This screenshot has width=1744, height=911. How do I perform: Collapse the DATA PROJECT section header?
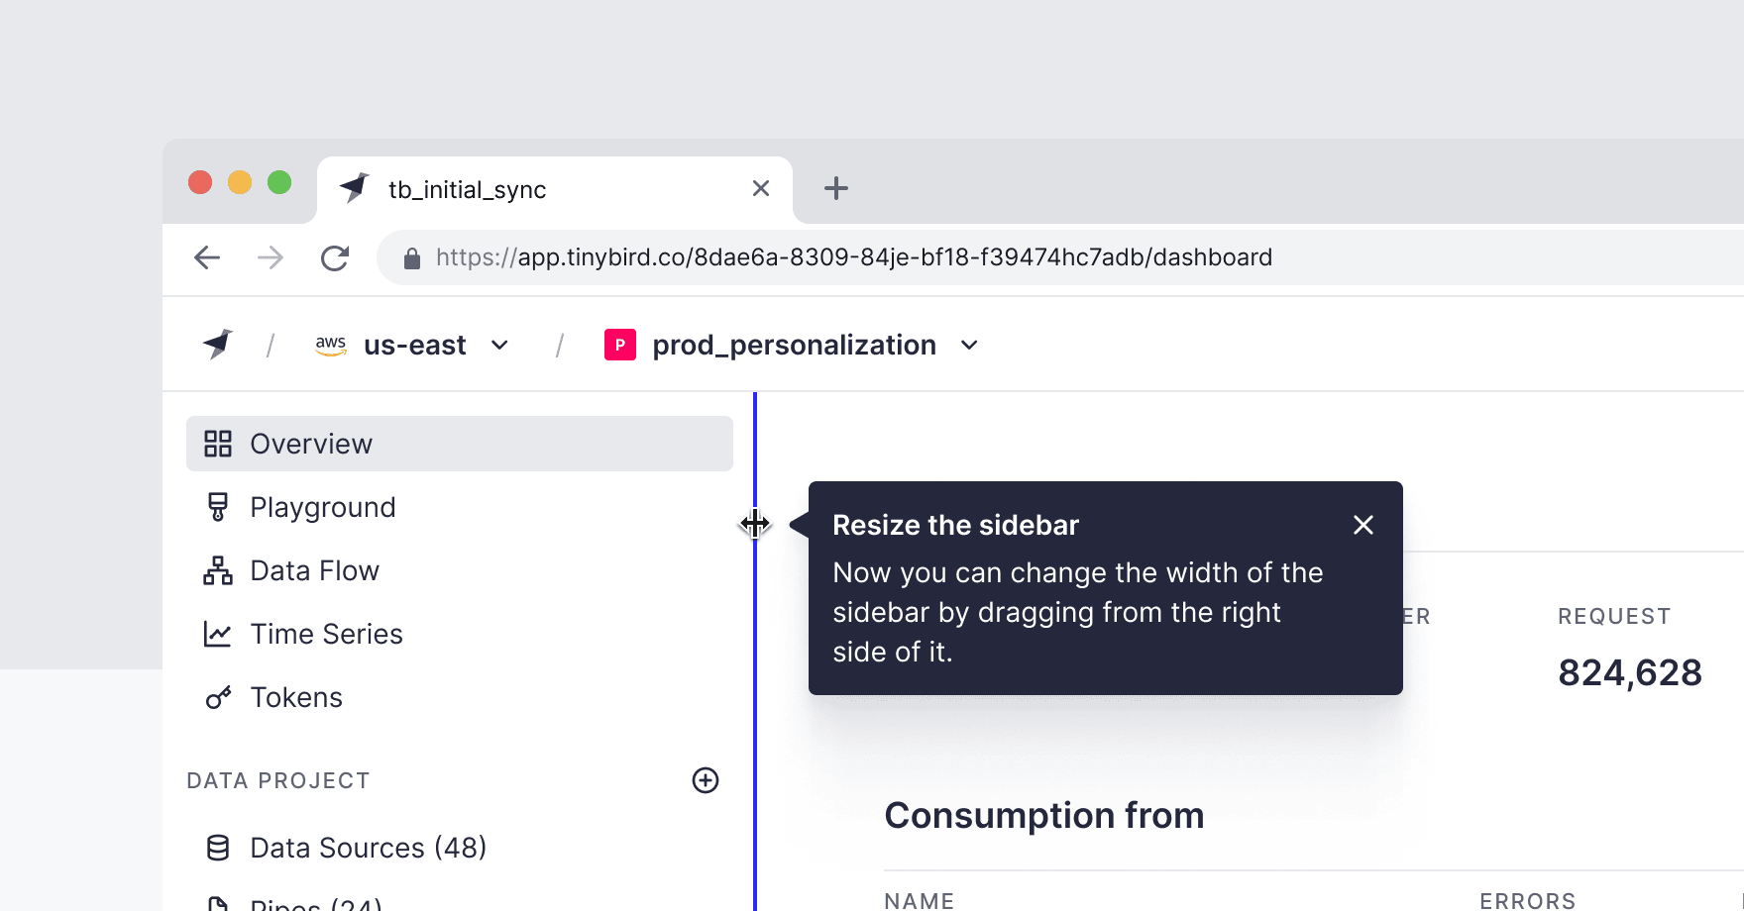pos(278,780)
